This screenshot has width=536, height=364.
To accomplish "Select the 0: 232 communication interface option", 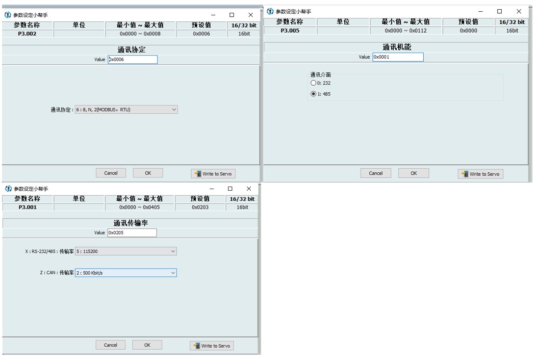I will (x=314, y=83).
